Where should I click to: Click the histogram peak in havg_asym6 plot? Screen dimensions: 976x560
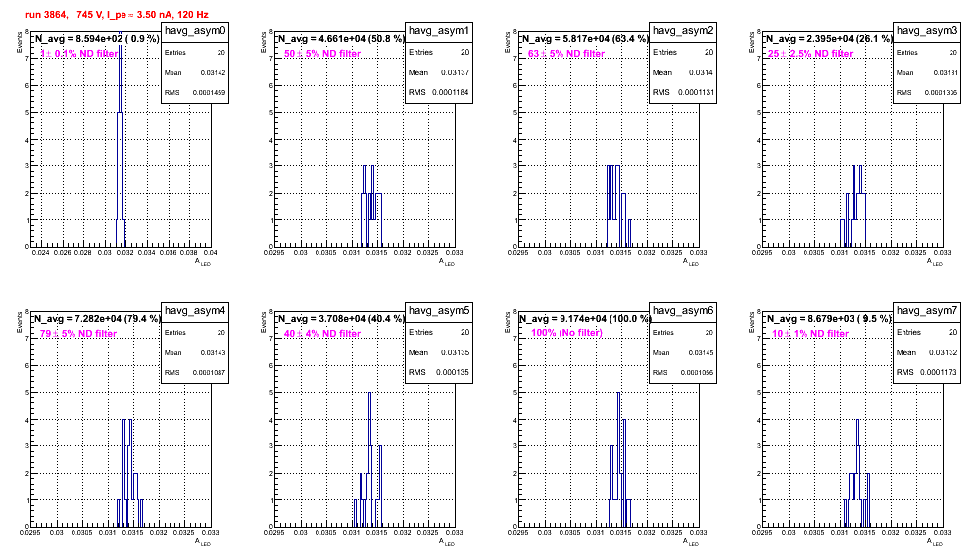click(x=618, y=395)
